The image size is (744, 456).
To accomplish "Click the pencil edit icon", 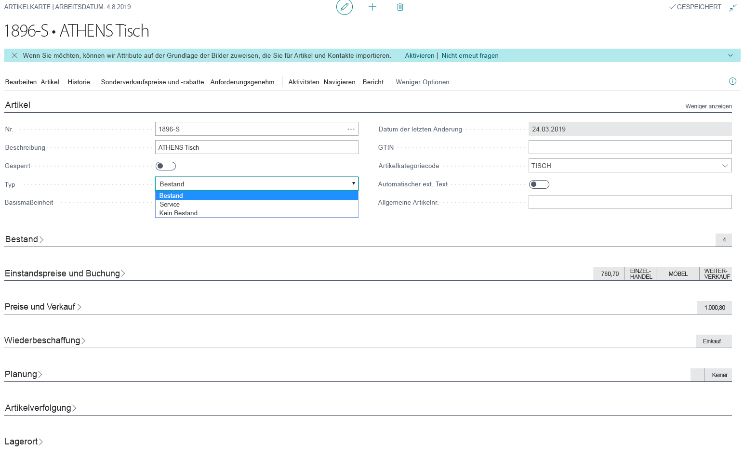I will 344,7.
